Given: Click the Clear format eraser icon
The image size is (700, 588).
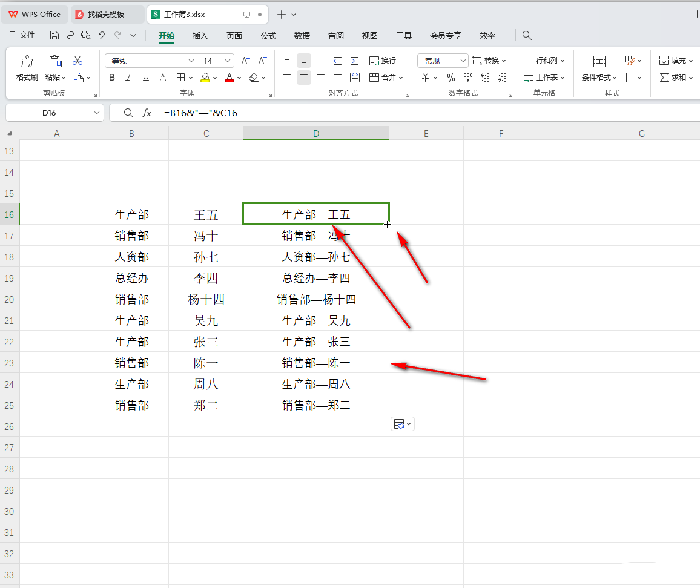Looking at the screenshot, I should (254, 78).
